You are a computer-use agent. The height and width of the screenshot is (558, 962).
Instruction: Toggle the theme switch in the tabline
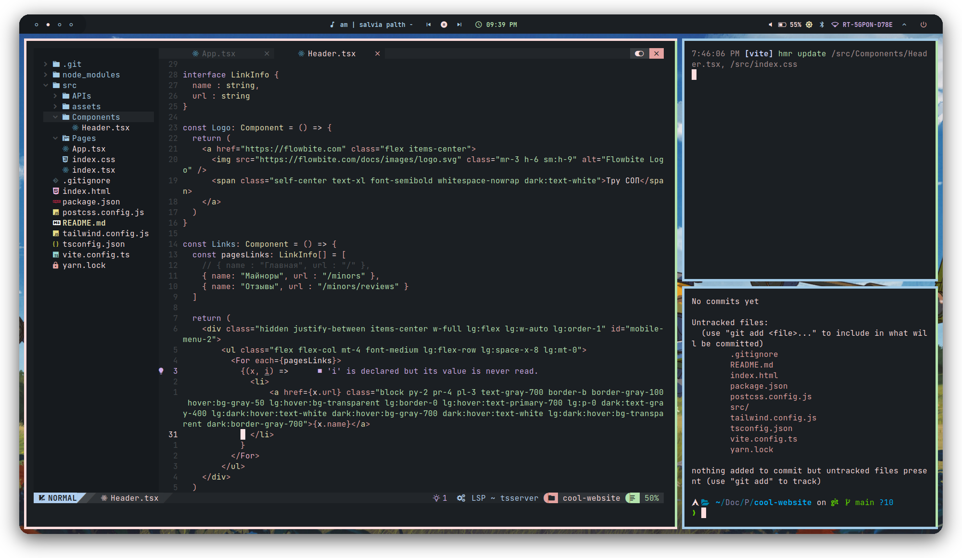pos(639,53)
